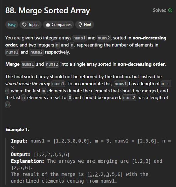Screen dimensions: 176x187
Task: Click the lightbulb icon in Hint
Action: [80, 25]
